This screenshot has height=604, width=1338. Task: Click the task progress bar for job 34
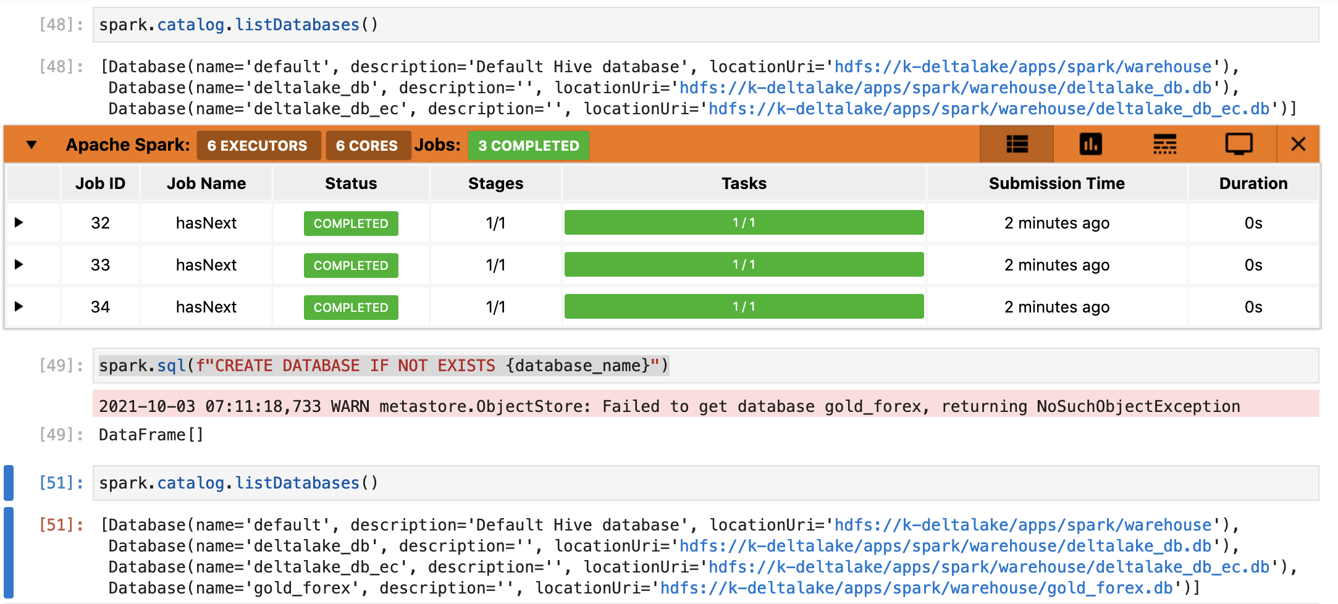tap(744, 307)
